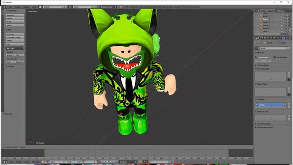Open the No Sync dropdown
The width and height of the screenshot is (293, 165).
tap(128, 162)
